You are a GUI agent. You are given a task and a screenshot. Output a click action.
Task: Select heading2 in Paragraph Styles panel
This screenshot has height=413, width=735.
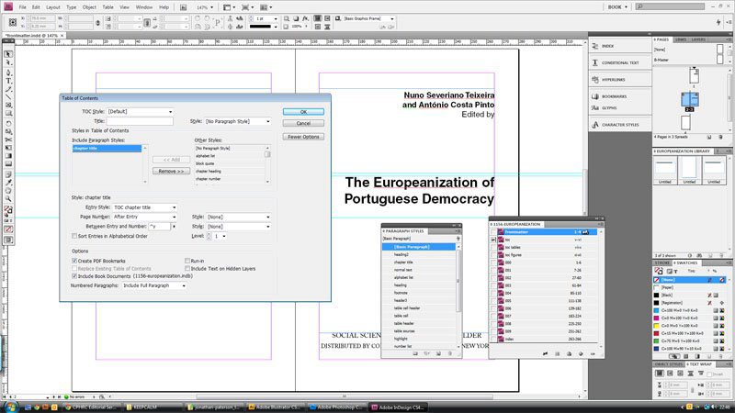point(419,254)
